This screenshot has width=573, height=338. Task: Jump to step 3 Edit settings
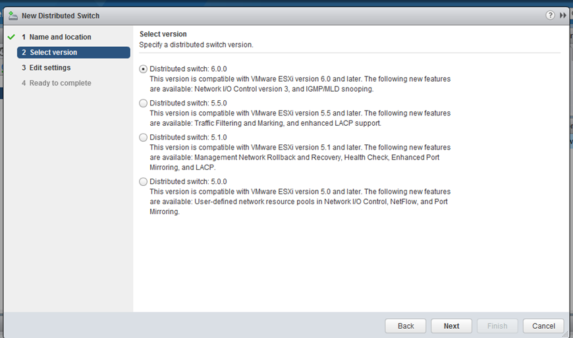(46, 68)
